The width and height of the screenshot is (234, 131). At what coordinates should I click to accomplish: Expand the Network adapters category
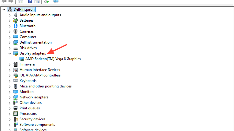[10, 97]
